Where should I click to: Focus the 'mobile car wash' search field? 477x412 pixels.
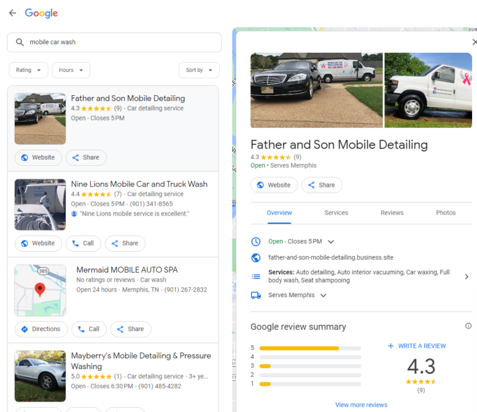114,42
